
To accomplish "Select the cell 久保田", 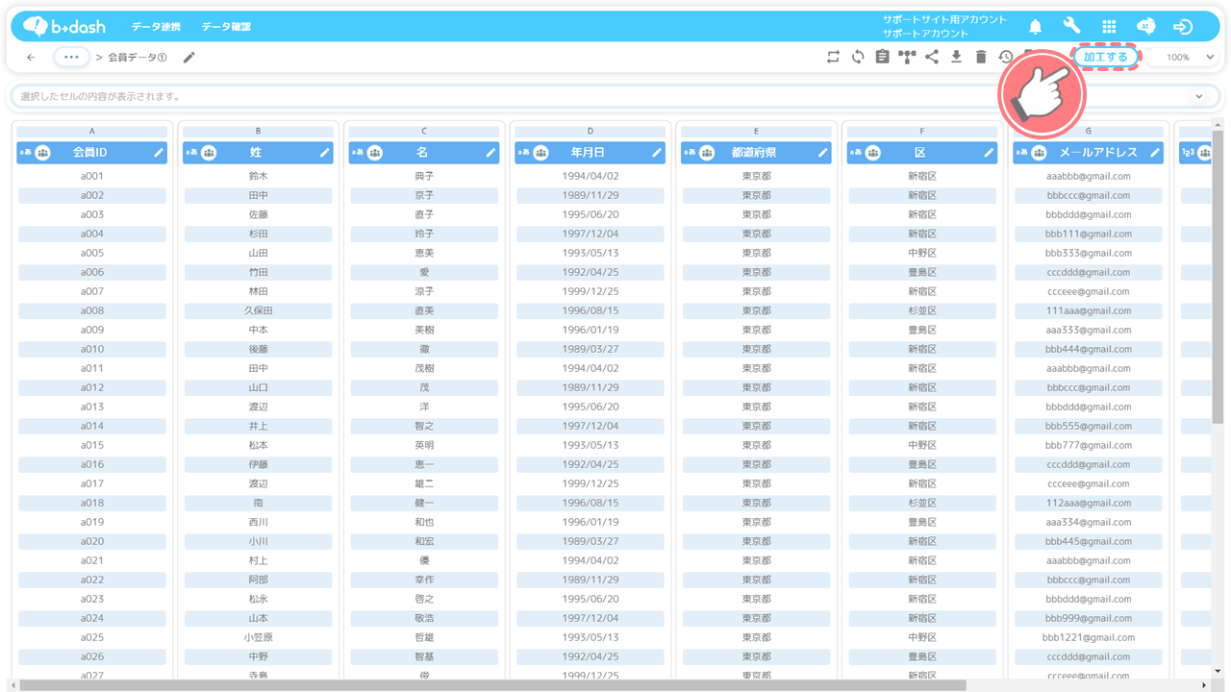I will click(x=258, y=310).
